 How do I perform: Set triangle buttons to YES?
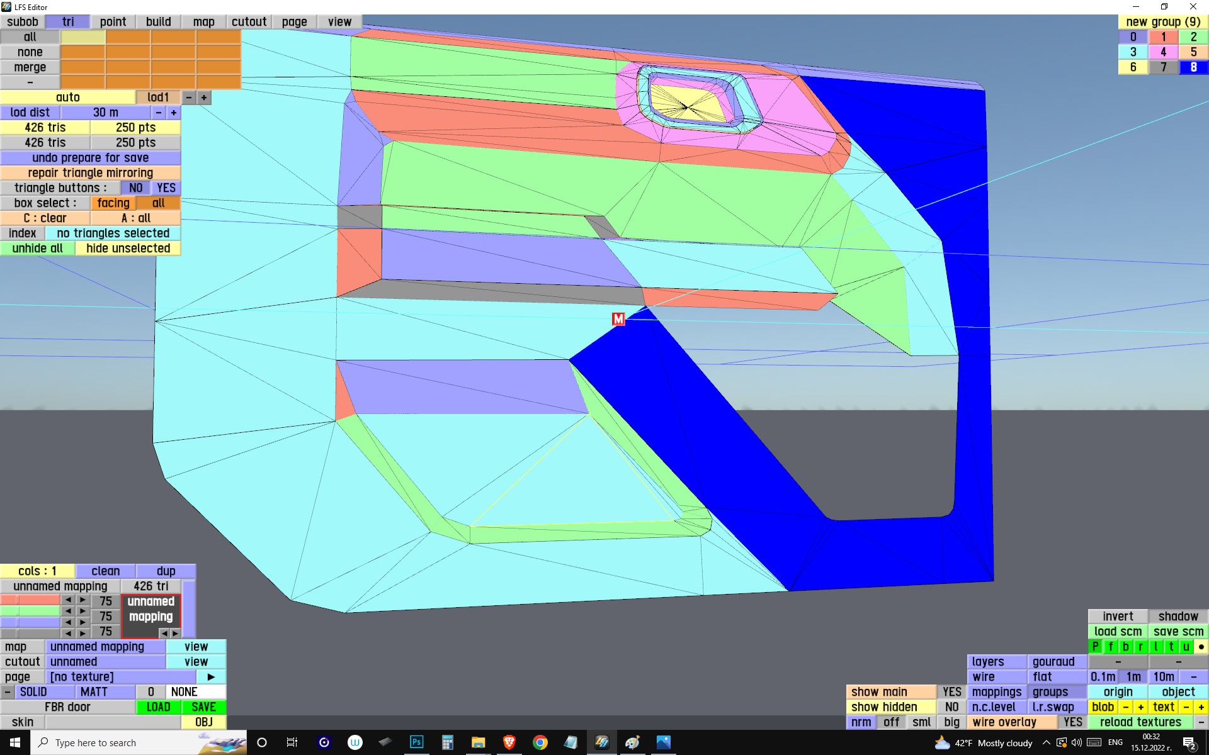[166, 187]
